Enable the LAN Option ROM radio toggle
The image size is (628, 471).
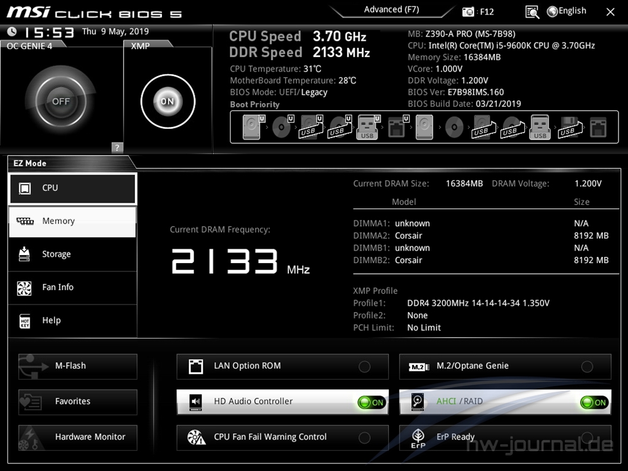point(364,367)
